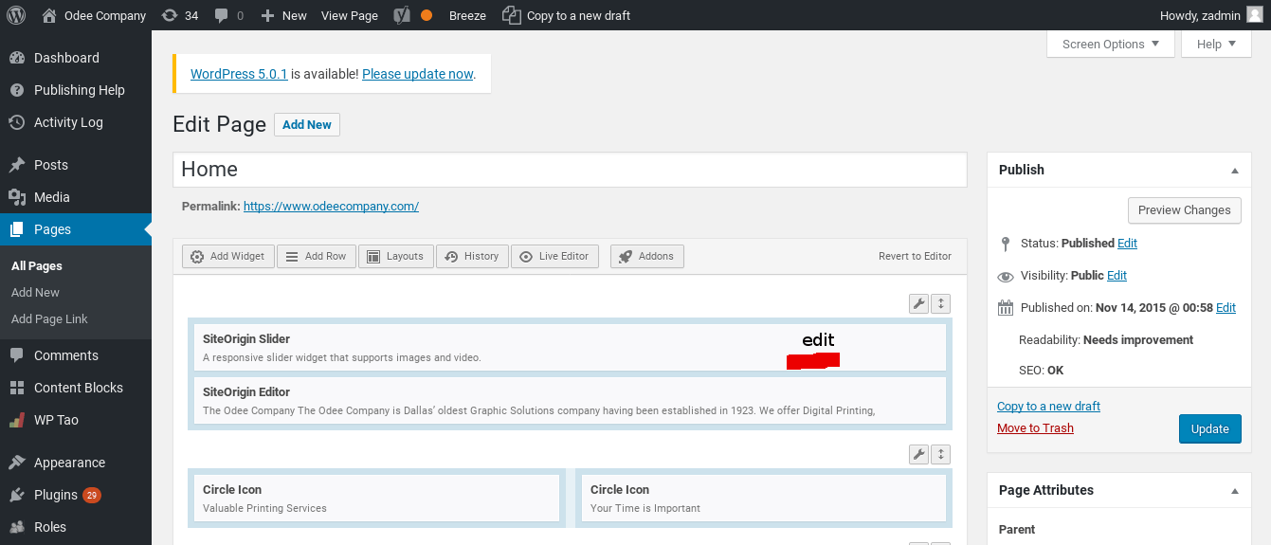Click the SEO: OK text

[1042, 371]
